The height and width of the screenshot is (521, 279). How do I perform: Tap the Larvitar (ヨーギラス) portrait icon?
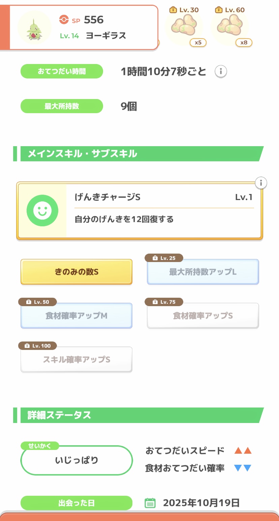pyautogui.click(x=34, y=28)
